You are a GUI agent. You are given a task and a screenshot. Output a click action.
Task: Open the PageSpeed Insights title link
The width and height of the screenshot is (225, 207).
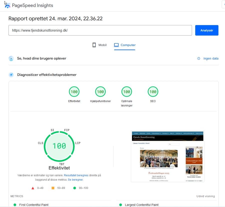pos(32,5)
